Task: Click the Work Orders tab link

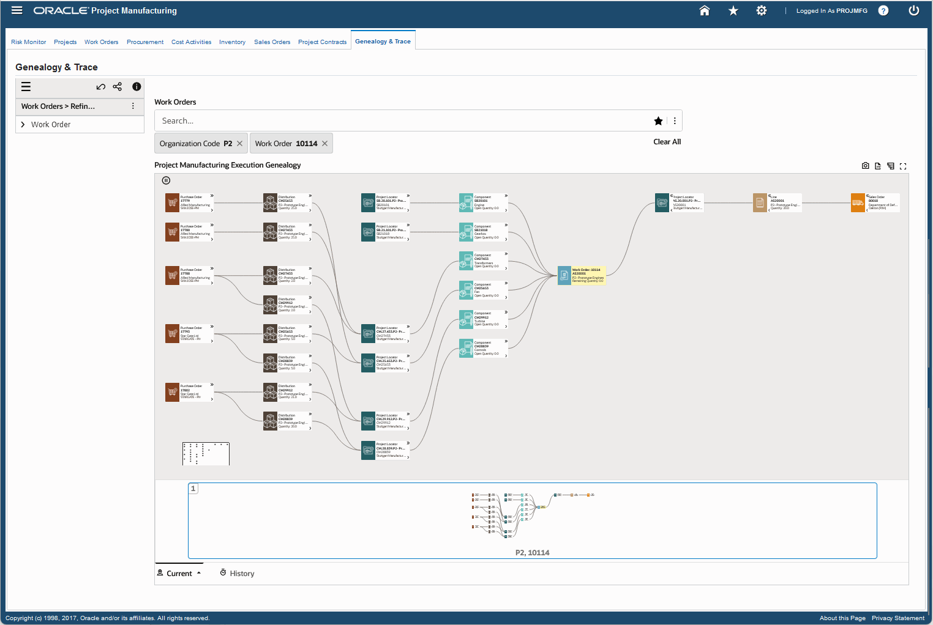Action: pyautogui.click(x=102, y=42)
